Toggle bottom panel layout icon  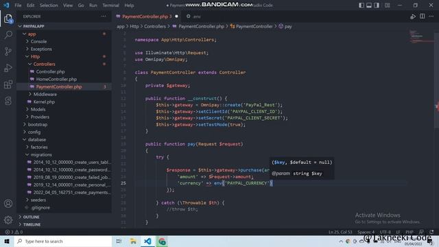point(369,5)
